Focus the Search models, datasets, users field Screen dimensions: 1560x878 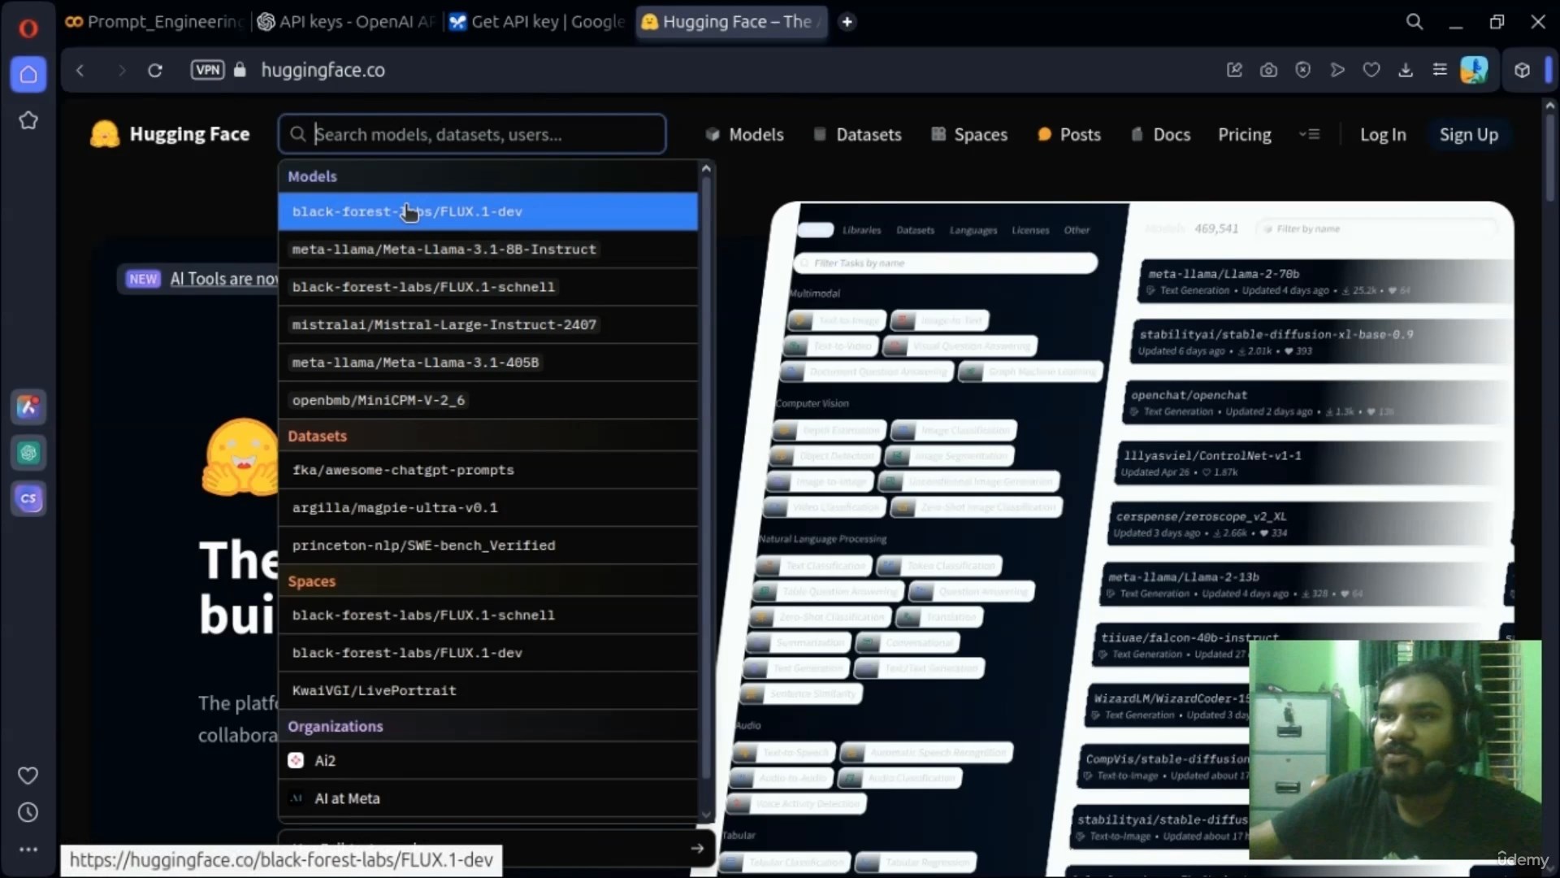[x=472, y=134]
